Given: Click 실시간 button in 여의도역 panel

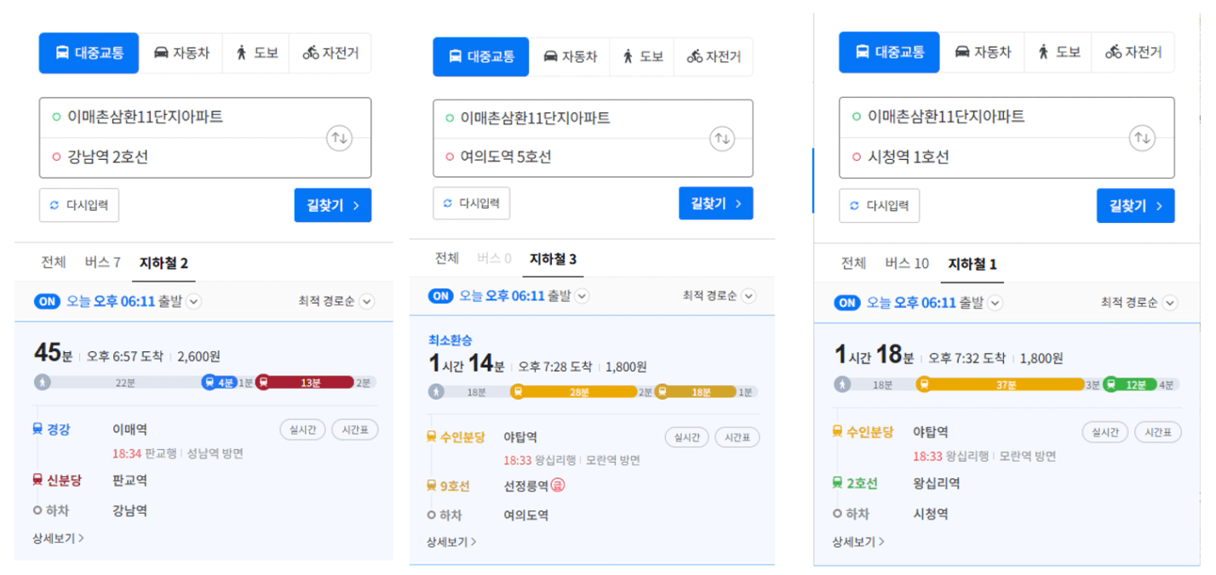Looking at the screenshot, I should click(687, 437).
